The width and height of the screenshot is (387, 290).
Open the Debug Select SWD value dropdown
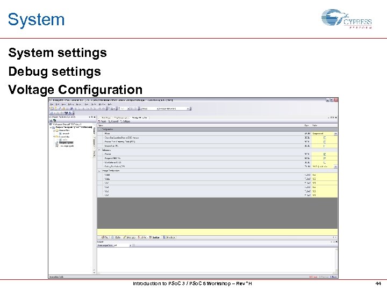pyautogui.click(x=335, y=166)
